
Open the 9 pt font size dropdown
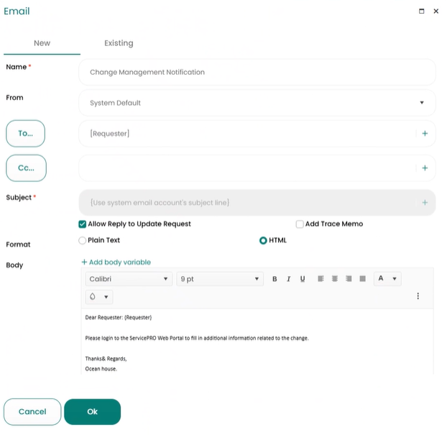coord(219,279)
